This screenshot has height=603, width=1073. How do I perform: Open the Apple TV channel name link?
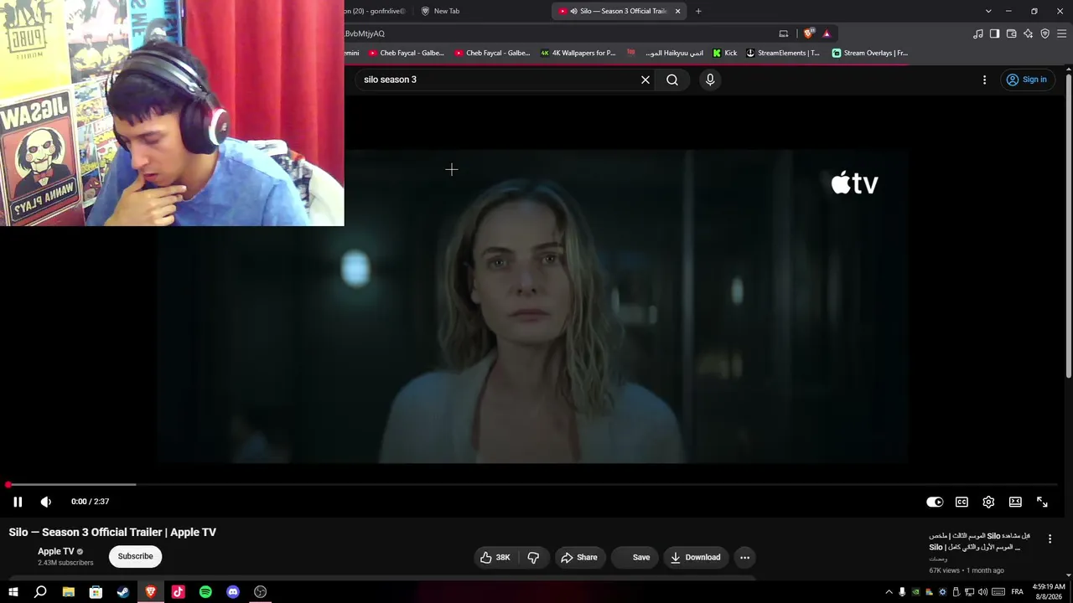(x=56, y=551)
